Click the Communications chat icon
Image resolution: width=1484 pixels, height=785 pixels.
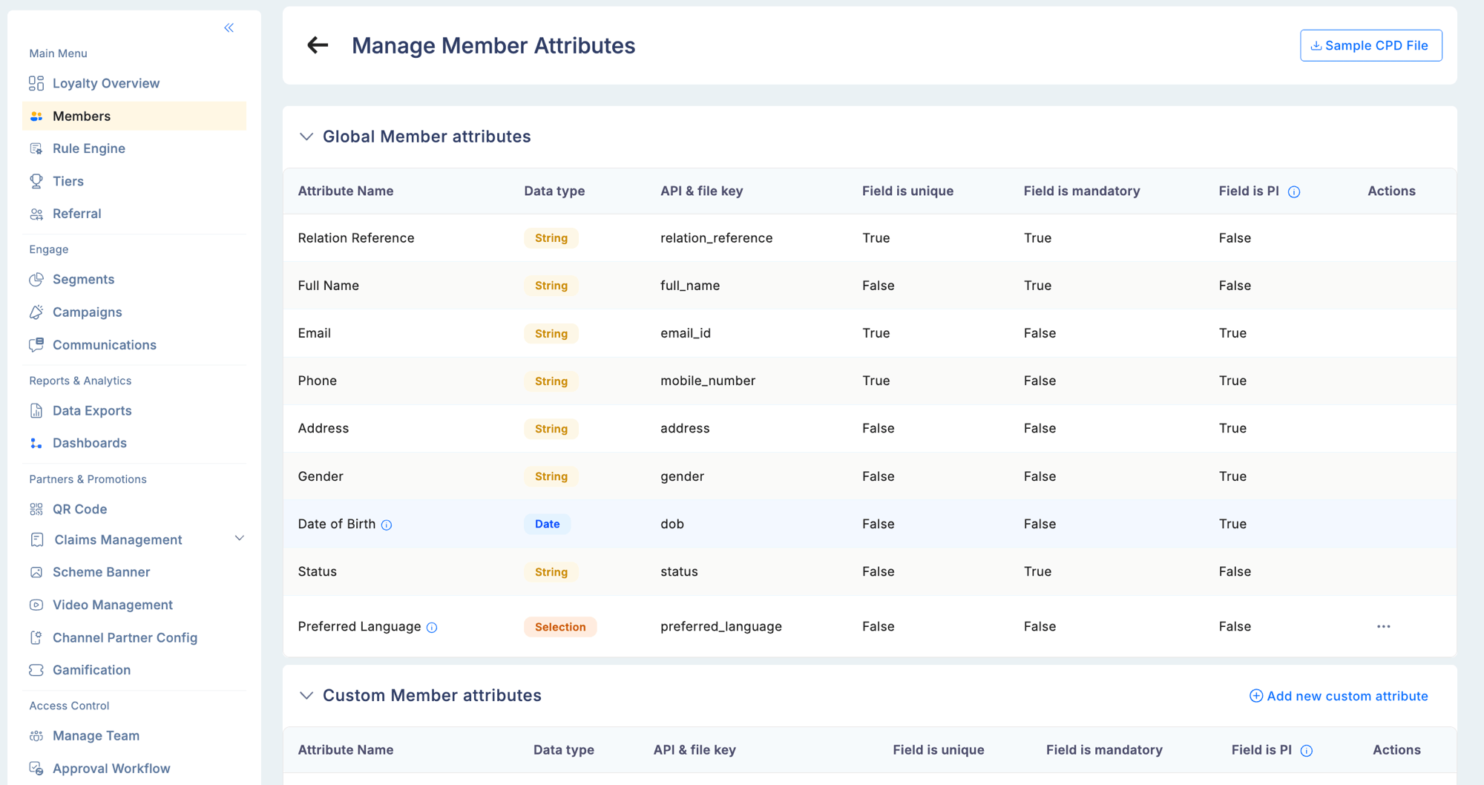pyautogui.click(x=36, y=345)
